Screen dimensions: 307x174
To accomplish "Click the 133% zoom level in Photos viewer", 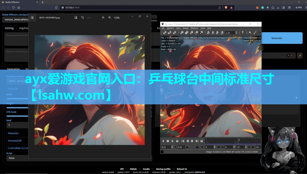I will coord(117,18).
